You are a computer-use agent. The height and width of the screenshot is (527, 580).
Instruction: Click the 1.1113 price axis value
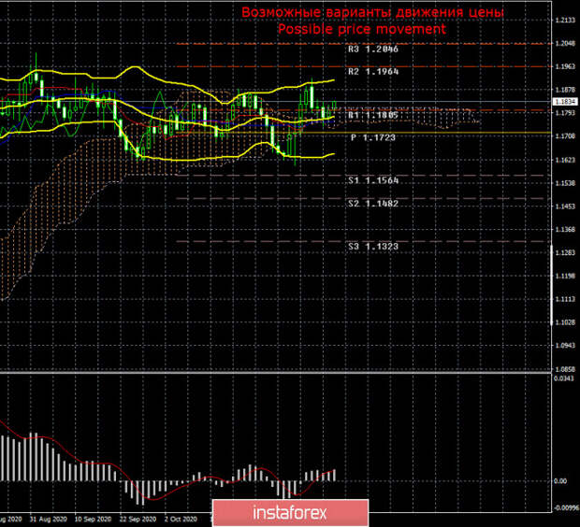point(566,299)
